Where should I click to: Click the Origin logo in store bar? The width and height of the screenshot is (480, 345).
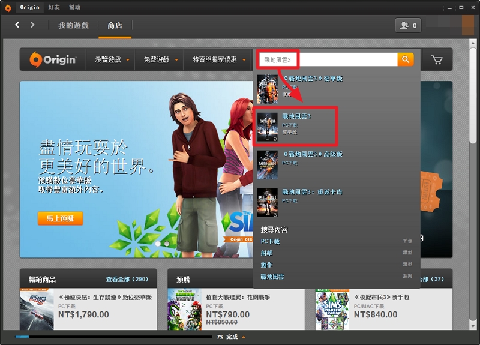(x=53, y=59)
